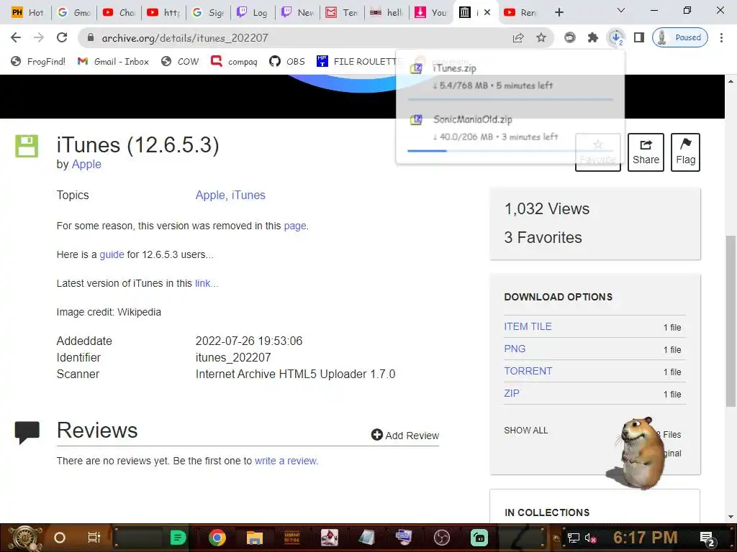Click the page vertical scrollbar thumb

pos(731,321)
